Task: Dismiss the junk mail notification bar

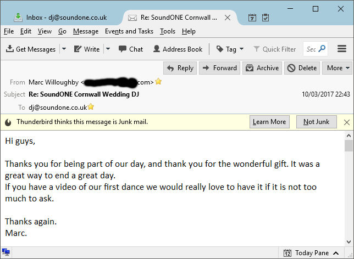Action: pyautogui.click(x=347, y=122)
